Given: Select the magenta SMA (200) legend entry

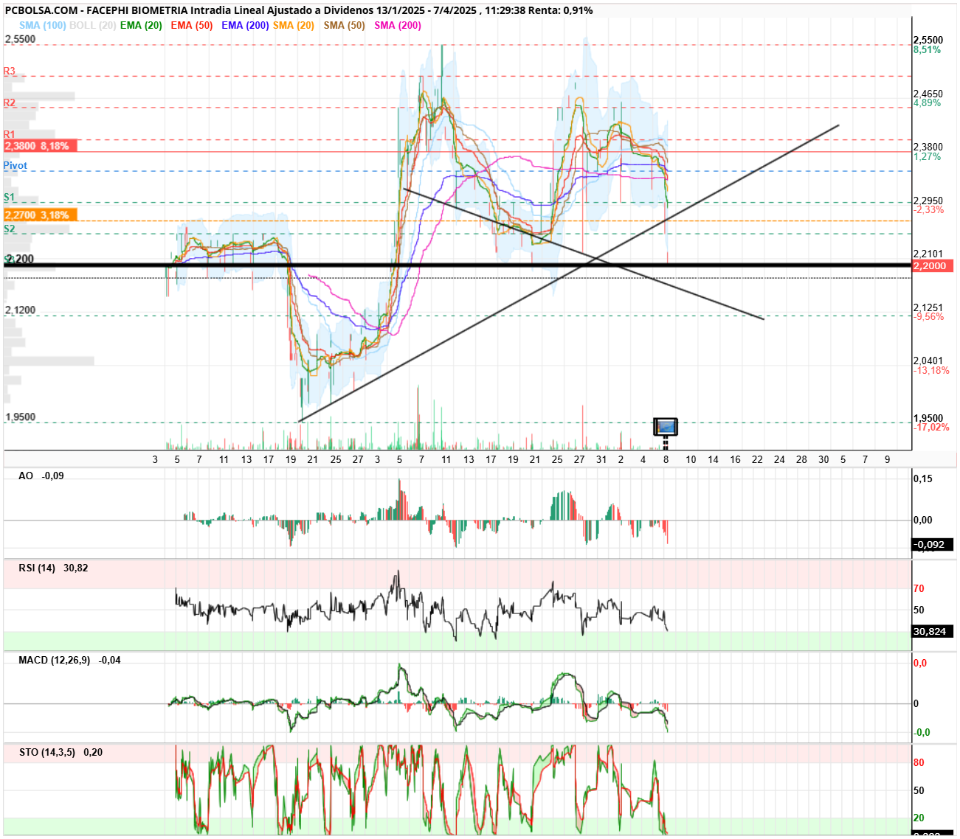Looking at the screenshot, I should (x=398, y=25).
